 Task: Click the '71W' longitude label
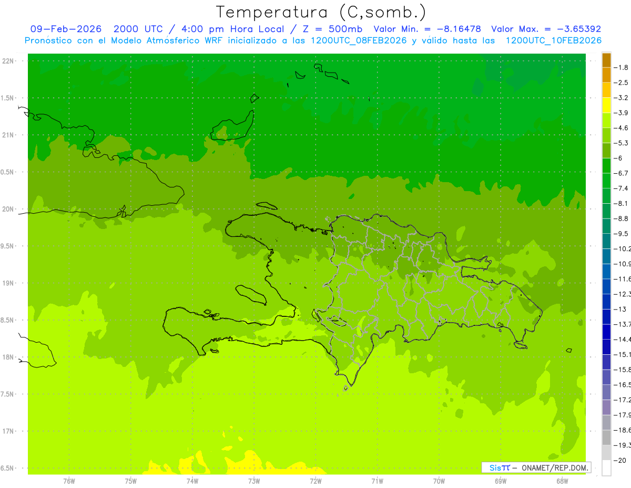tap(377, 481)
